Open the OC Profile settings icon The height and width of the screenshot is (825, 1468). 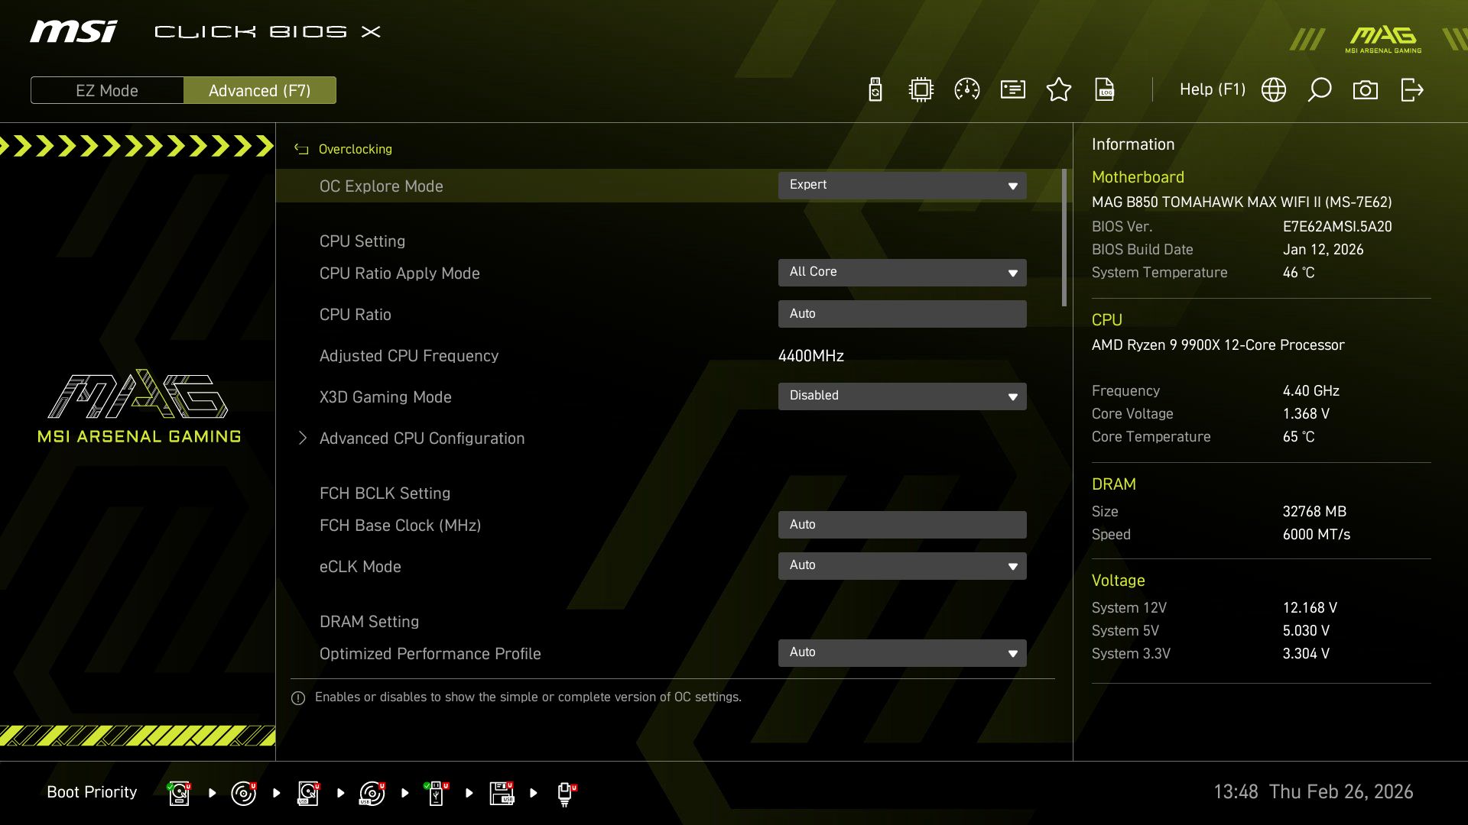tap(1012, 89)
